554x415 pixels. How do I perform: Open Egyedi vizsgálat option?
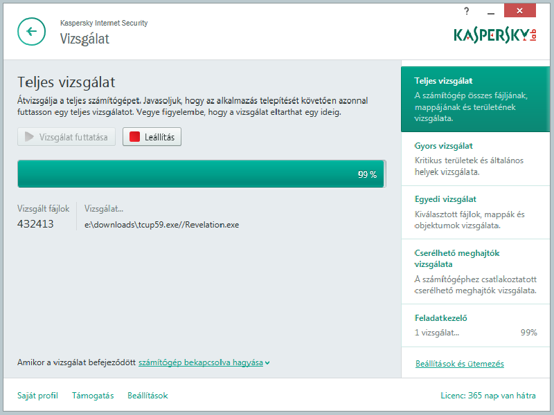[475, 212]
